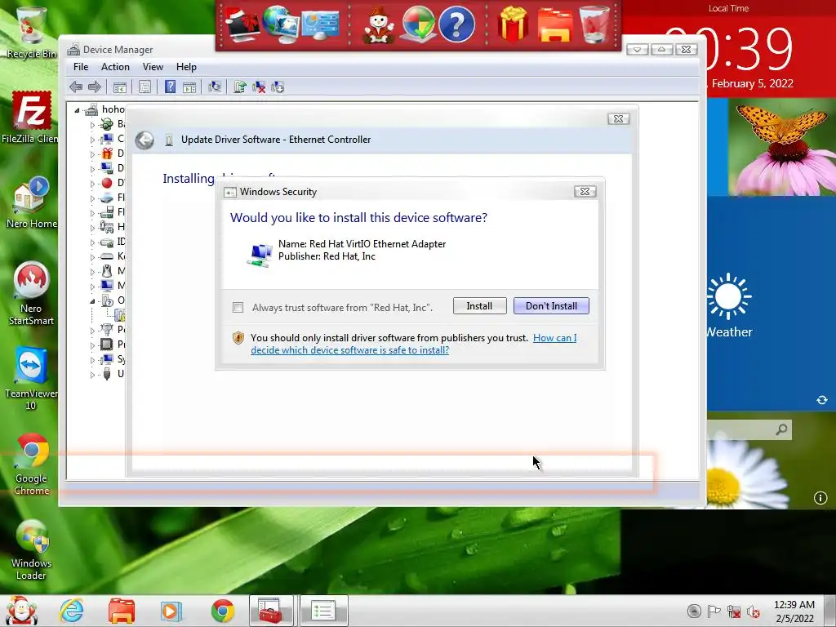Click the media player taskbar icon
The height and width of the screenshot is (627, 836).
pos(171,611)
